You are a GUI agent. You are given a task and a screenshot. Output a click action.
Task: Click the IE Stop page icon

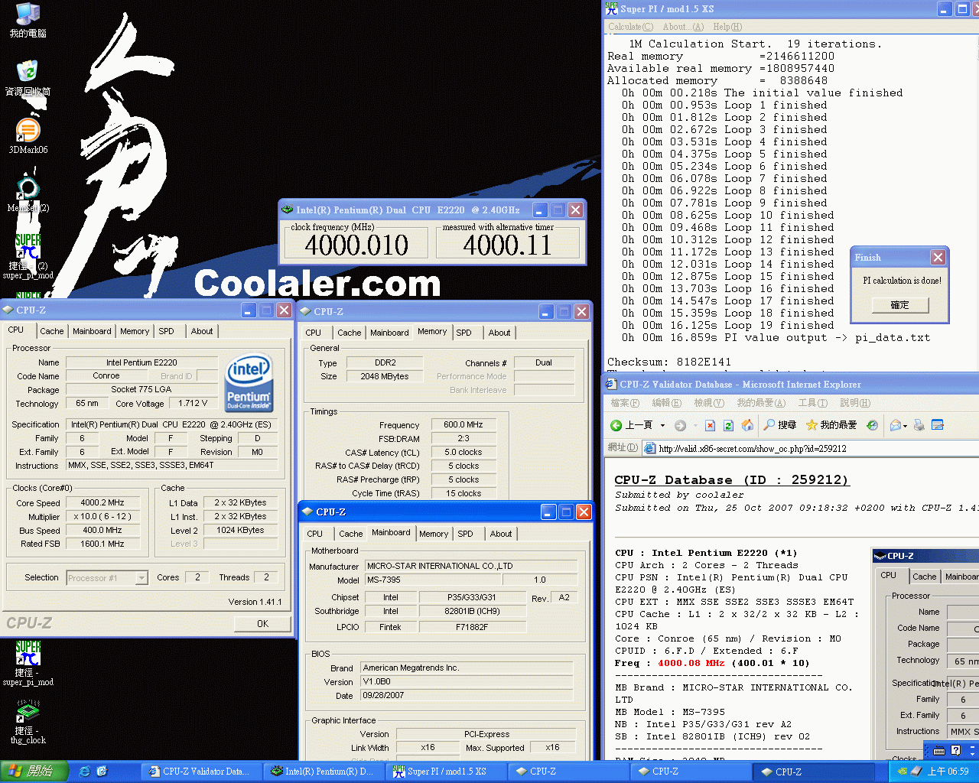click(x=710, y=425)
